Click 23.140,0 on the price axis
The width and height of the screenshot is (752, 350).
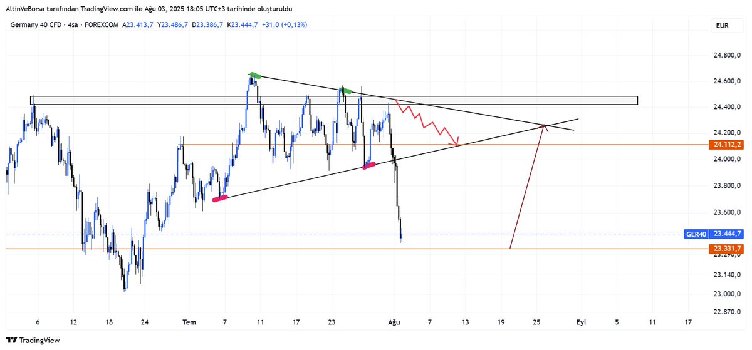click(x=728, y=275)
